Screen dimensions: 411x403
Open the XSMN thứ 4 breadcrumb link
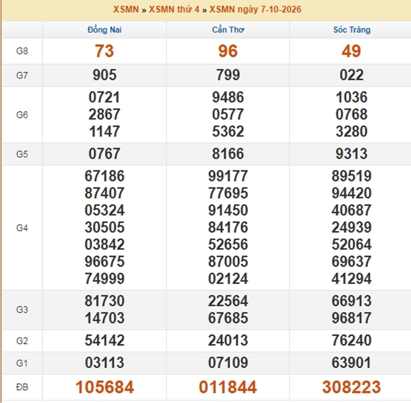(174, 10)
